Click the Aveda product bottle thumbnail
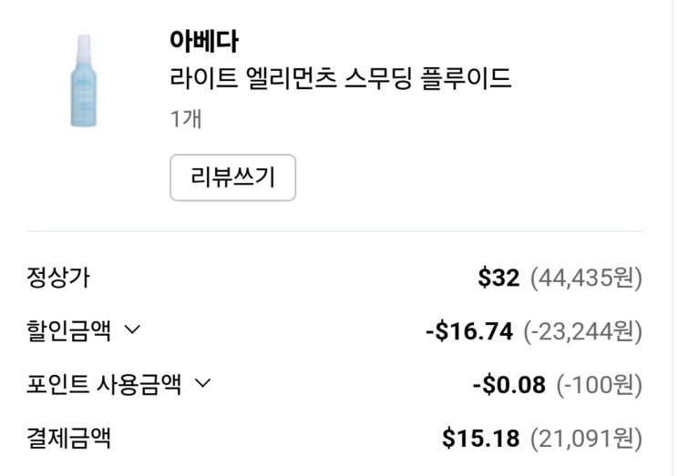Viewport: 677px width, 476px height. [x=82, y=82]
